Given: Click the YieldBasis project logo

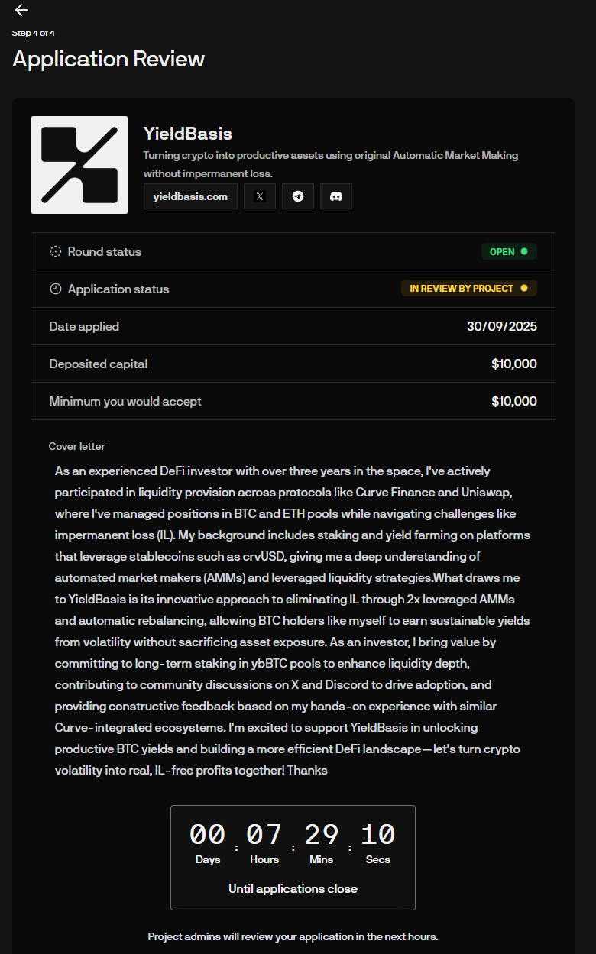Looking at the screenshot, I should [79, 165].
